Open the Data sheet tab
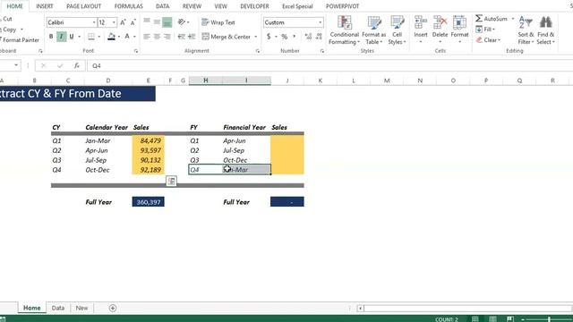Screen dimensions: 573x322 pyautogui.click(x=57, y=308)
